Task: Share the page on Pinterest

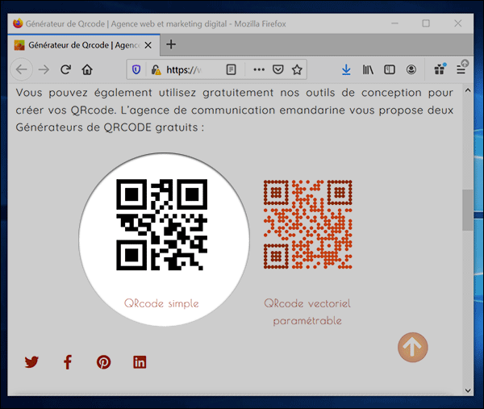Action: 104,362
